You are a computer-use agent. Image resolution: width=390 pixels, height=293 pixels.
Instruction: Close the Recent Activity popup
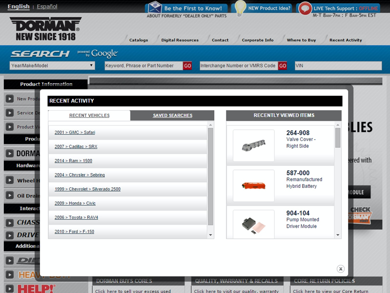pos(340,269)
